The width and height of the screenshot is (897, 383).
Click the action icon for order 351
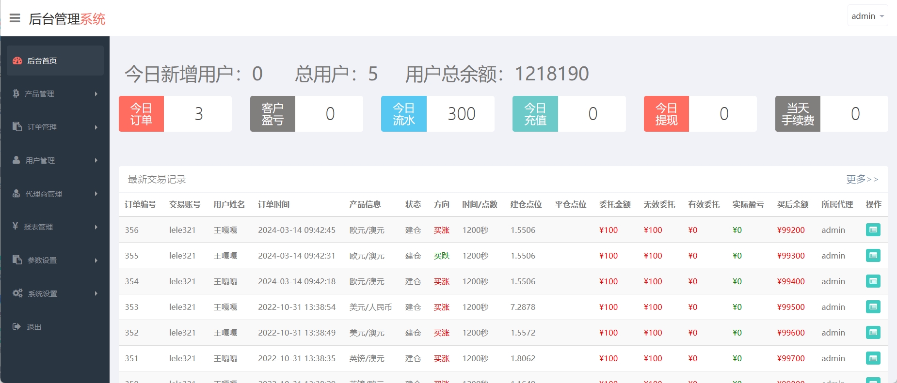point(873,358)
